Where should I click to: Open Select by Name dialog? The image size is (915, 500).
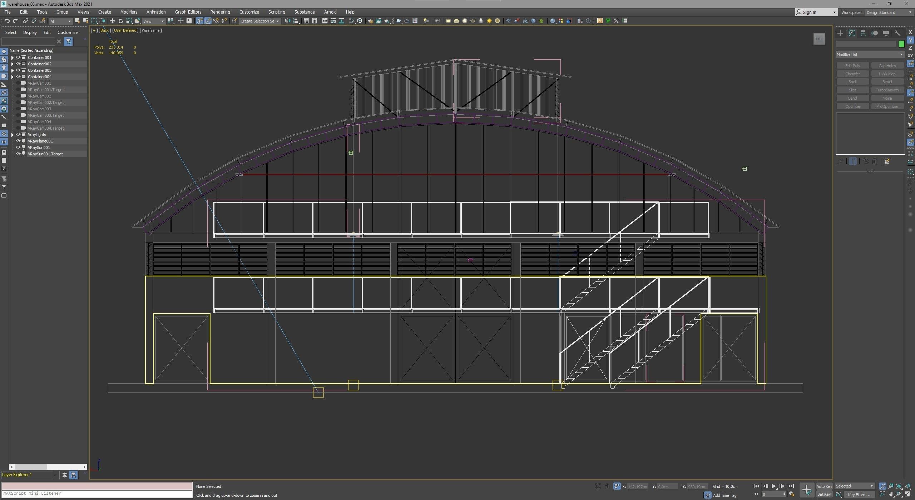pos(85,21)
